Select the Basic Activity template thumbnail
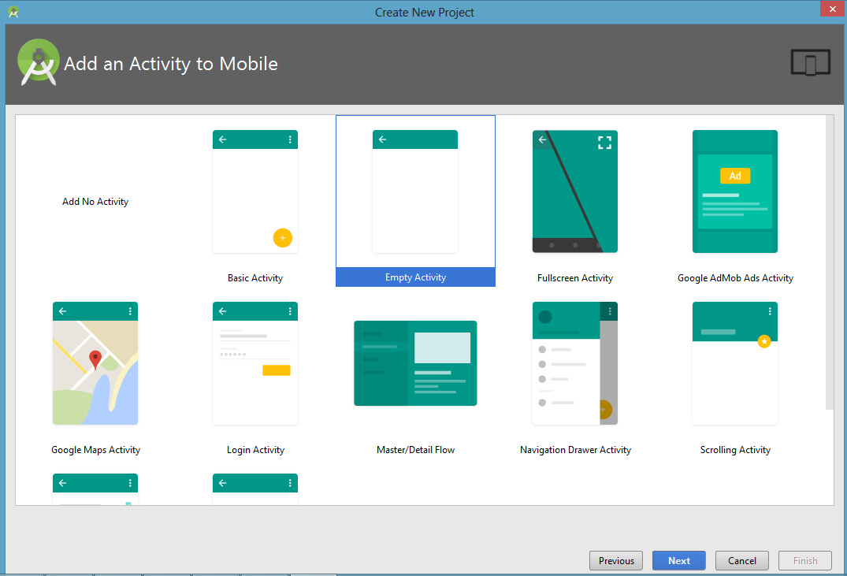The width and height of the screenshot is (847, 576). tap(255, 191)
